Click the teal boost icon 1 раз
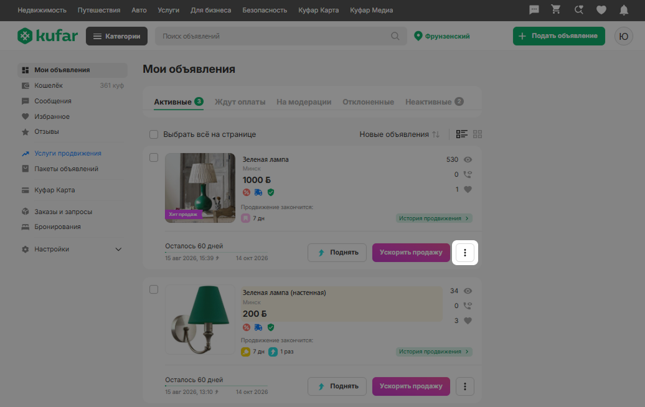The height and width of the screenshot is (407, 645). [x=273, y=352]
